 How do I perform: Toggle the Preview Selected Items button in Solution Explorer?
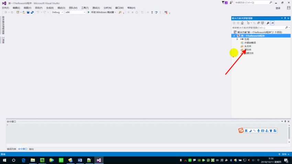(x=272, y=23)
